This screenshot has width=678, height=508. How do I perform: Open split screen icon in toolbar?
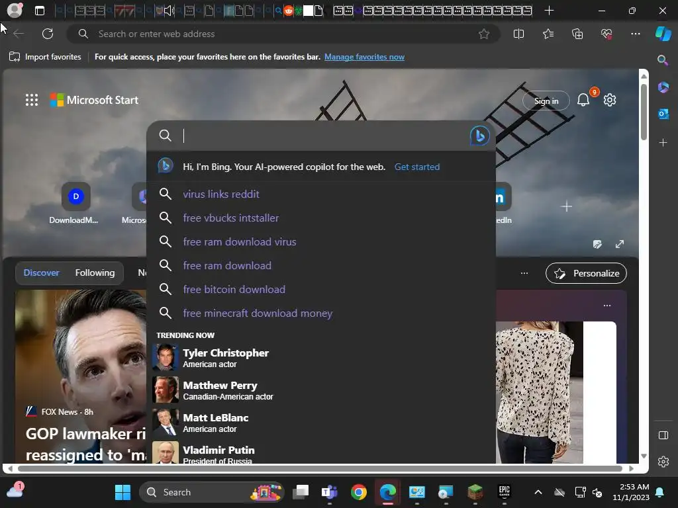point(518,34)
